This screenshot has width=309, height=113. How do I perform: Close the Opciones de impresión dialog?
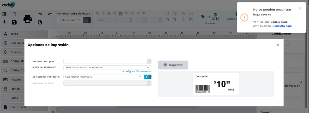tap(278, 45)
